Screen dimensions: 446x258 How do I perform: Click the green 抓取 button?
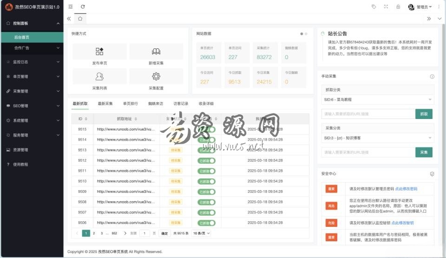pos(424,114)
